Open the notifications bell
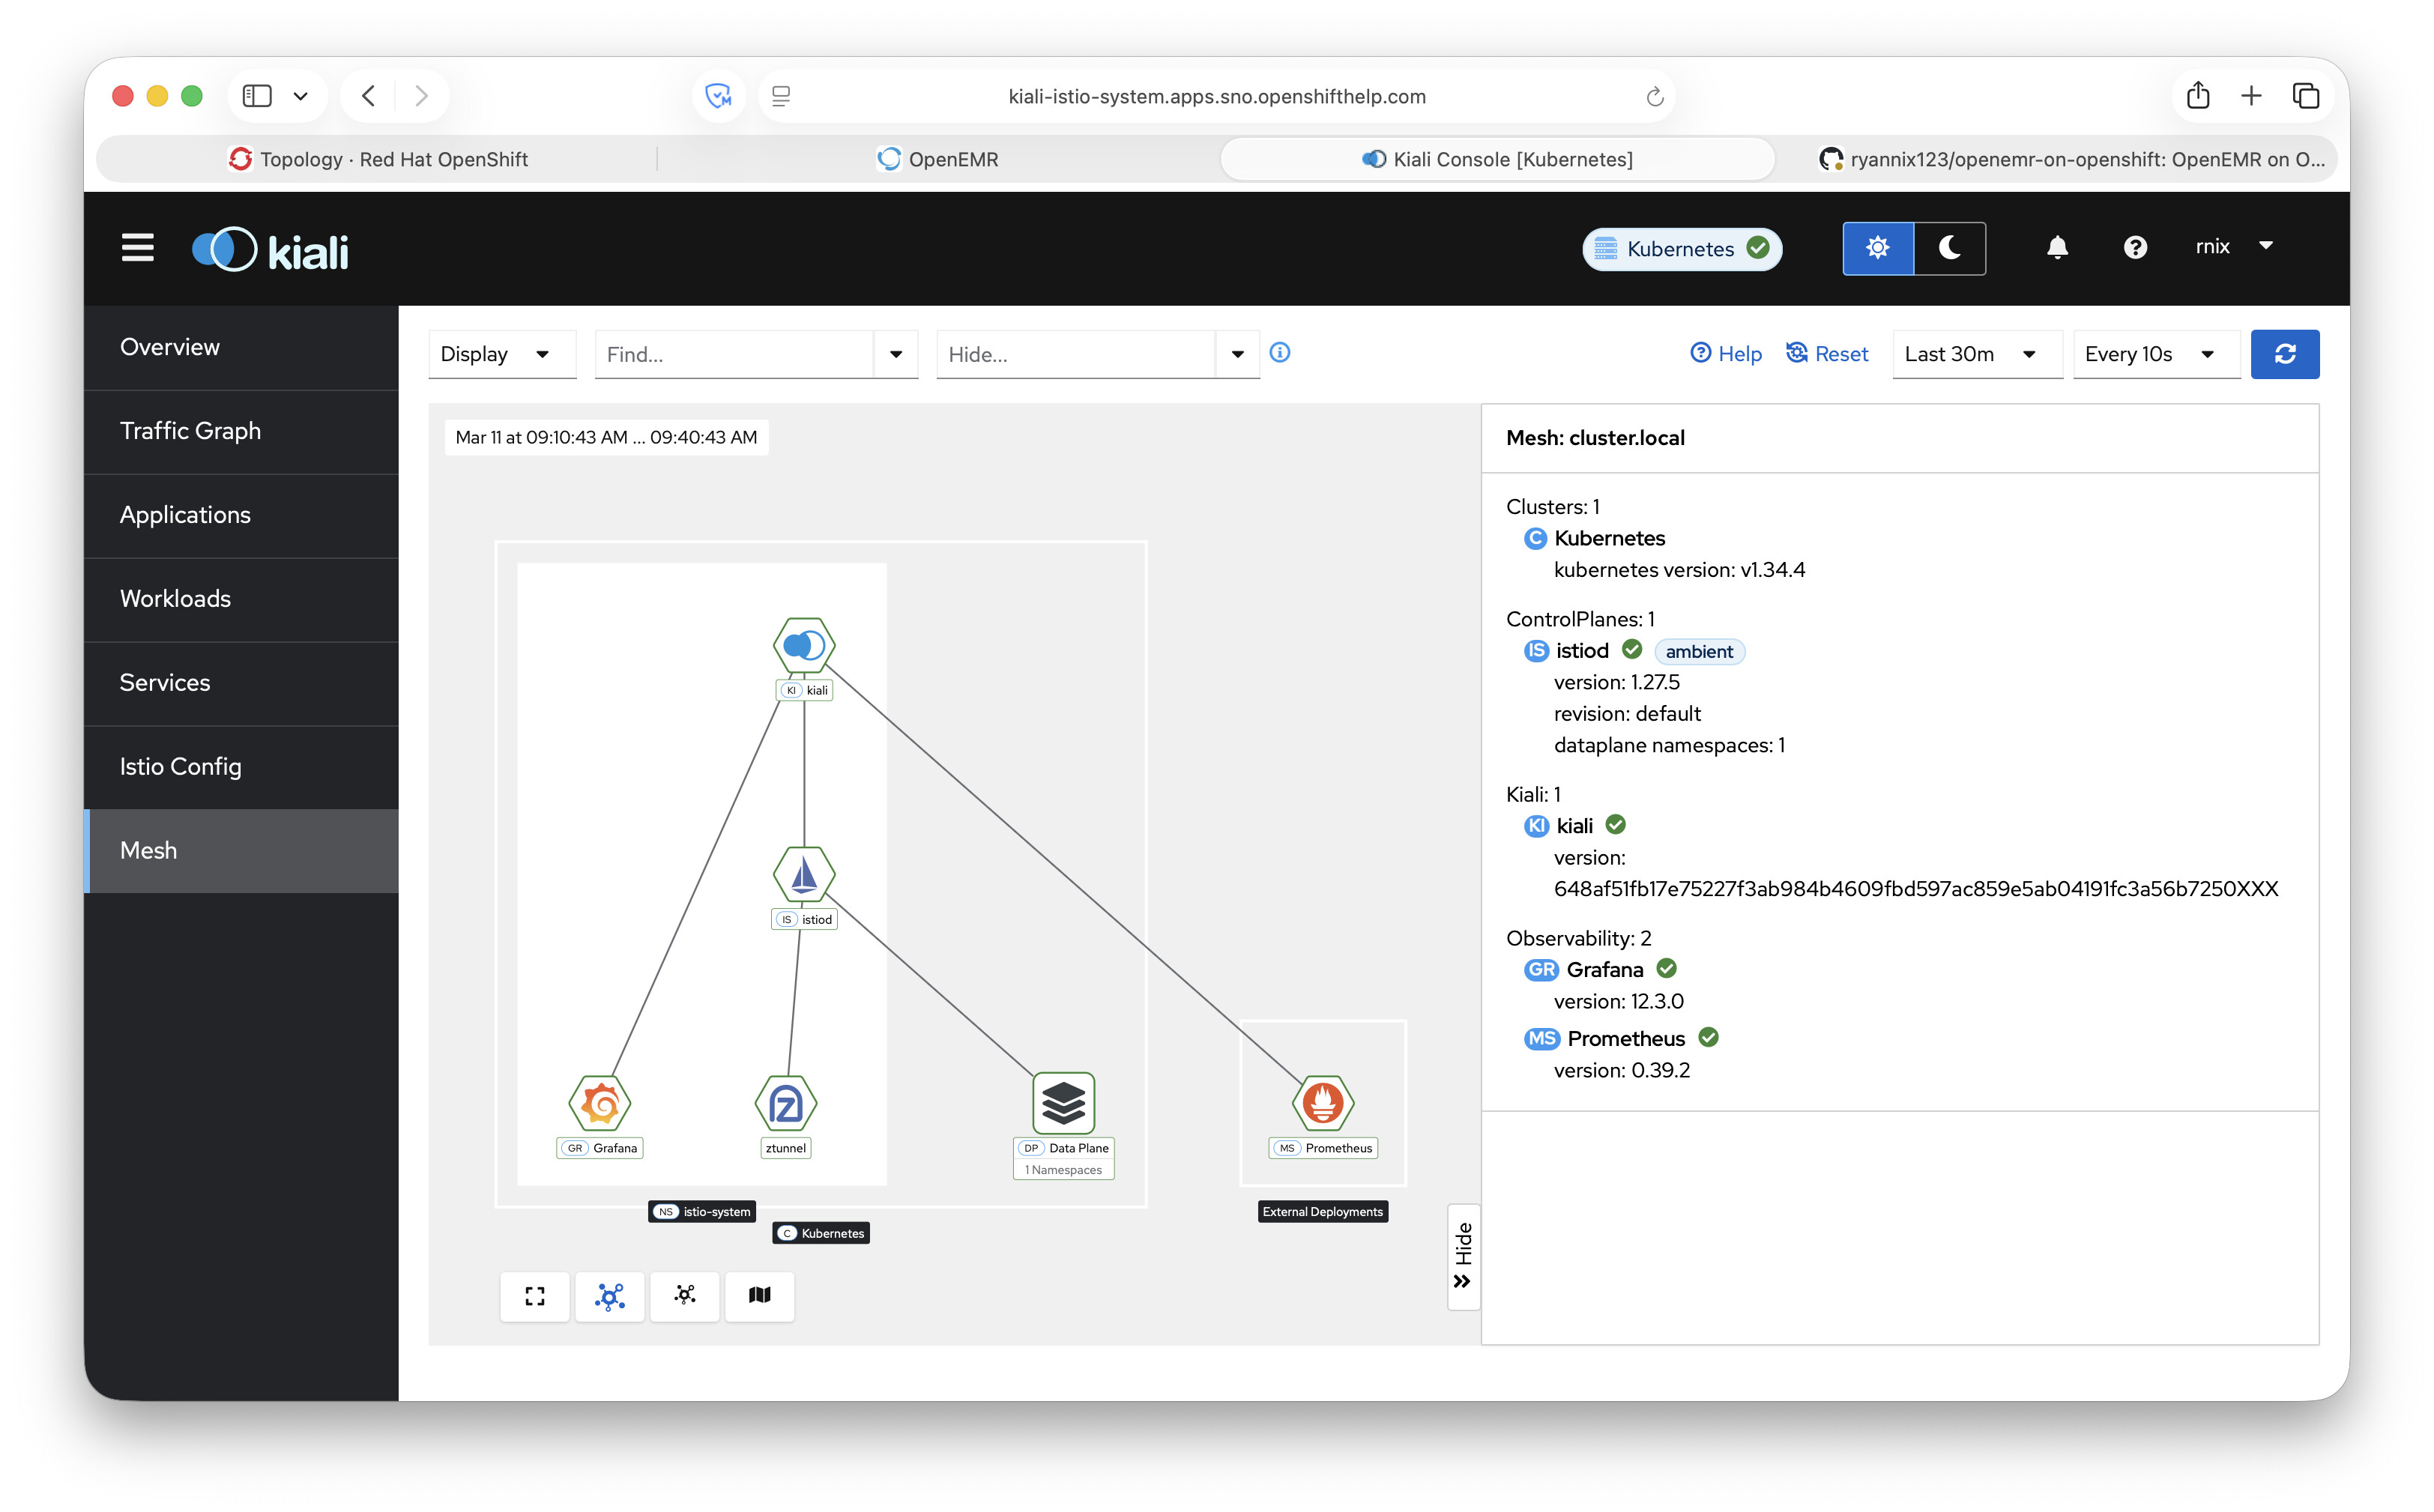 (2056, 247)
